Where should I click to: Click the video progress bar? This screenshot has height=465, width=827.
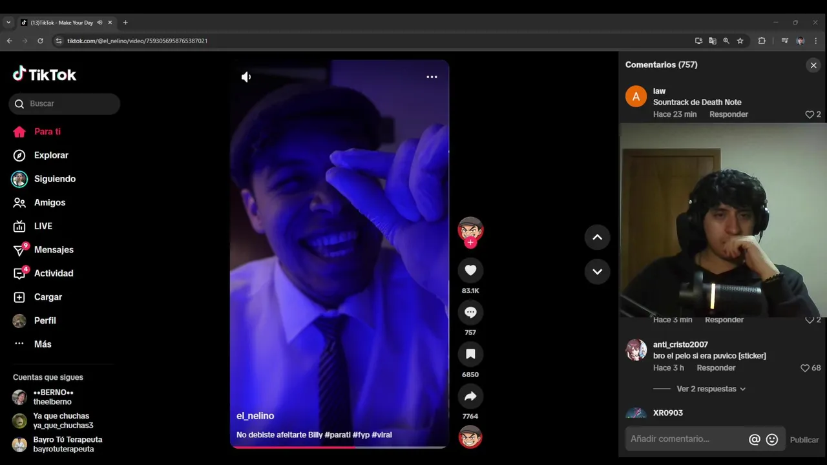tap(339, 447)
